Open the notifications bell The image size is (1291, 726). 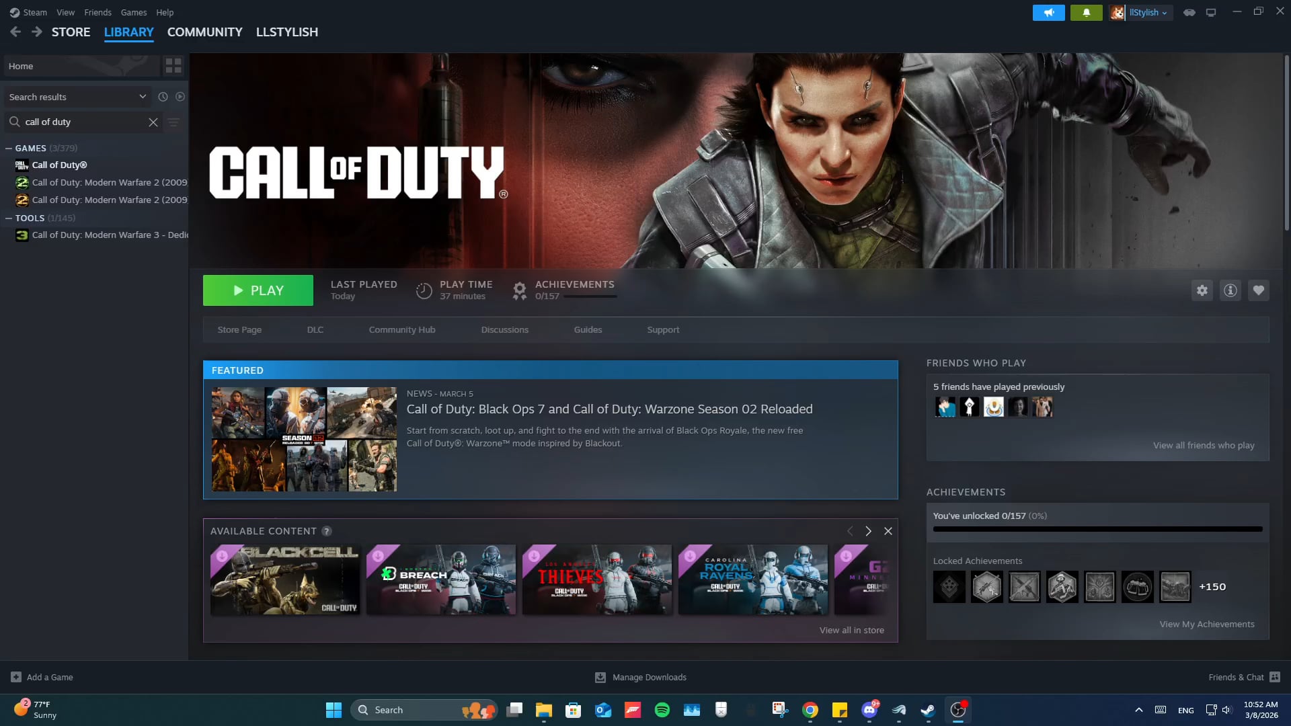point(1086,13)
